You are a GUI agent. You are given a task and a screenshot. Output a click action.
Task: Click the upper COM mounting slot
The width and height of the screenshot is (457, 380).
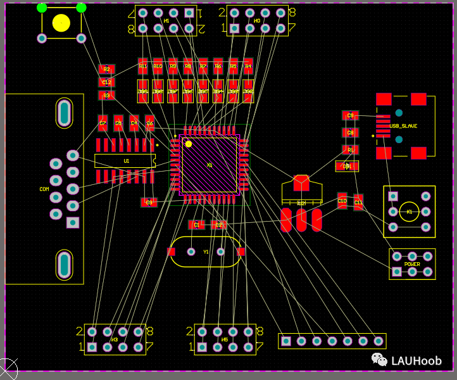(x=64, y=113)
